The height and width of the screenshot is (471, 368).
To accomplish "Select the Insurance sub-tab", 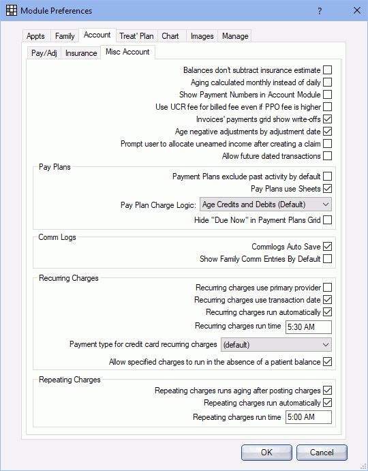I will point(81,53).
